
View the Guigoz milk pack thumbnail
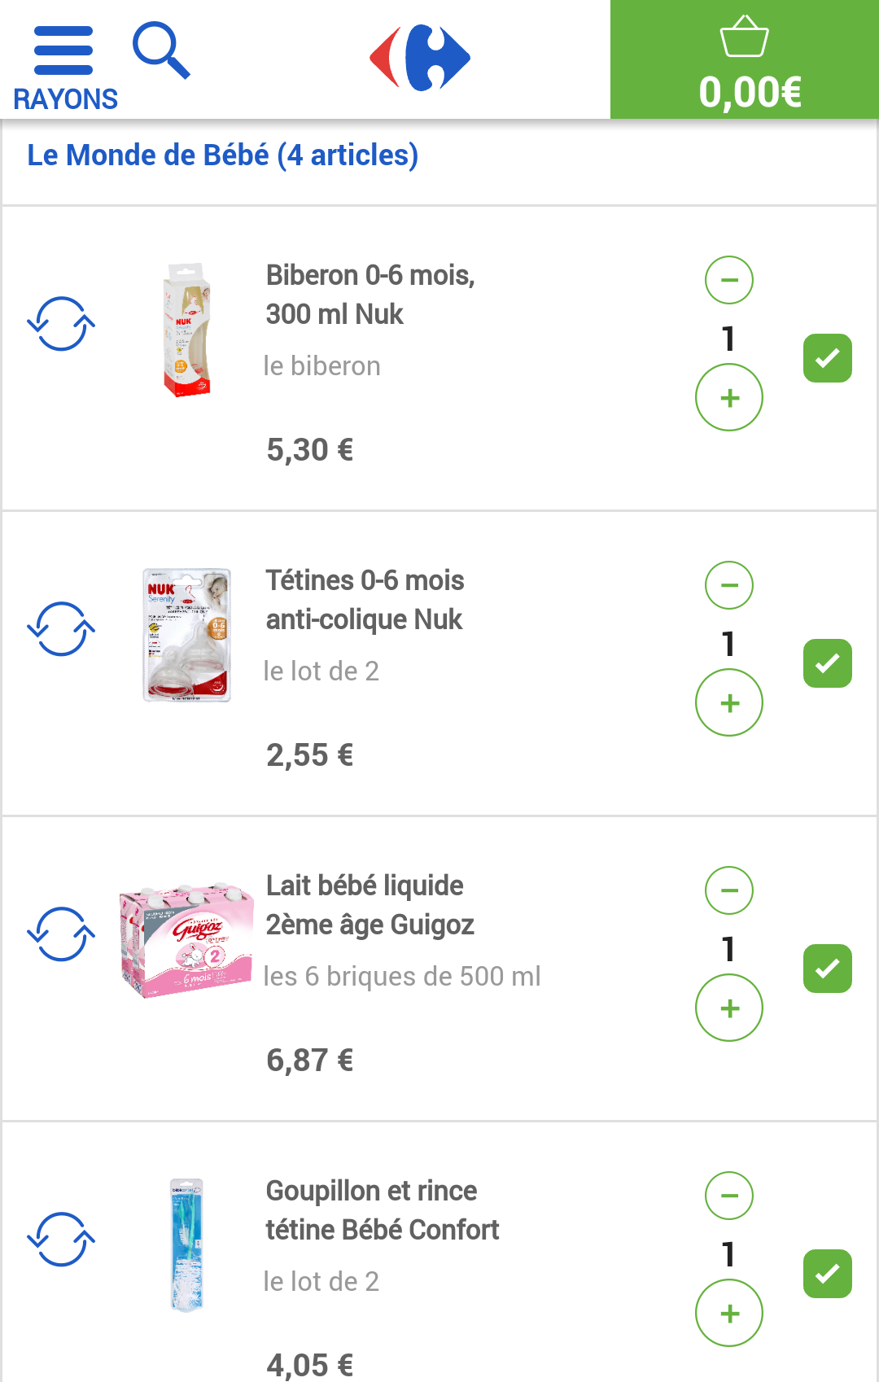click(x=186, y=940)
